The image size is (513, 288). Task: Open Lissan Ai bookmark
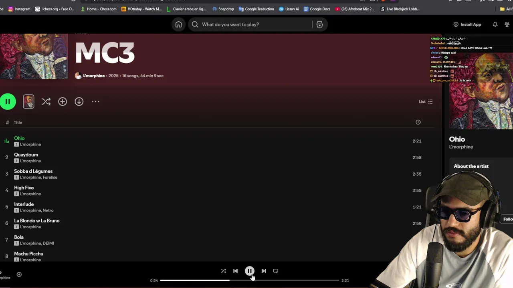(x=289, y=9)
